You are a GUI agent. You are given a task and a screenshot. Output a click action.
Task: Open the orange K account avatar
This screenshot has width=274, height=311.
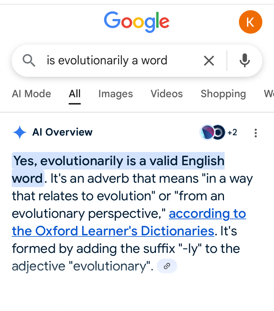250,22
